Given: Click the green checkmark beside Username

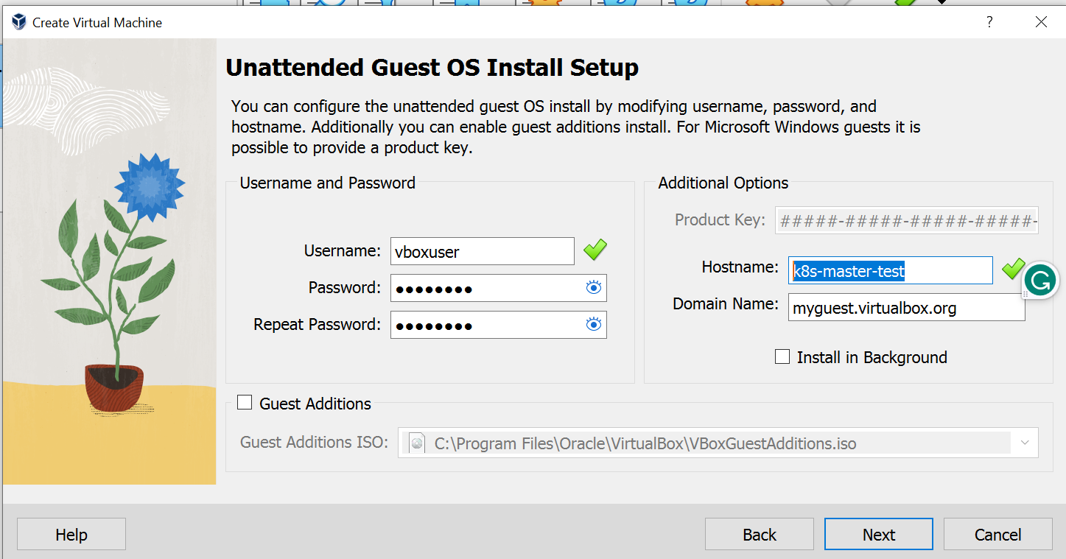Looking at the screenshot, I should point(595,250).
